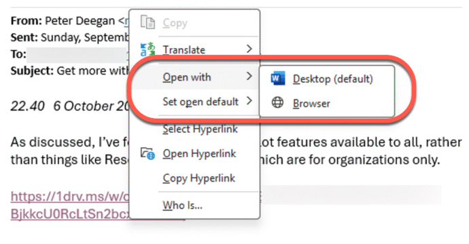The width and height of the screenshot is (469, 244).
Task: Click the Open Hyperlink folder-globe icon
Action: pyautogui.click(x=147, y=154)
